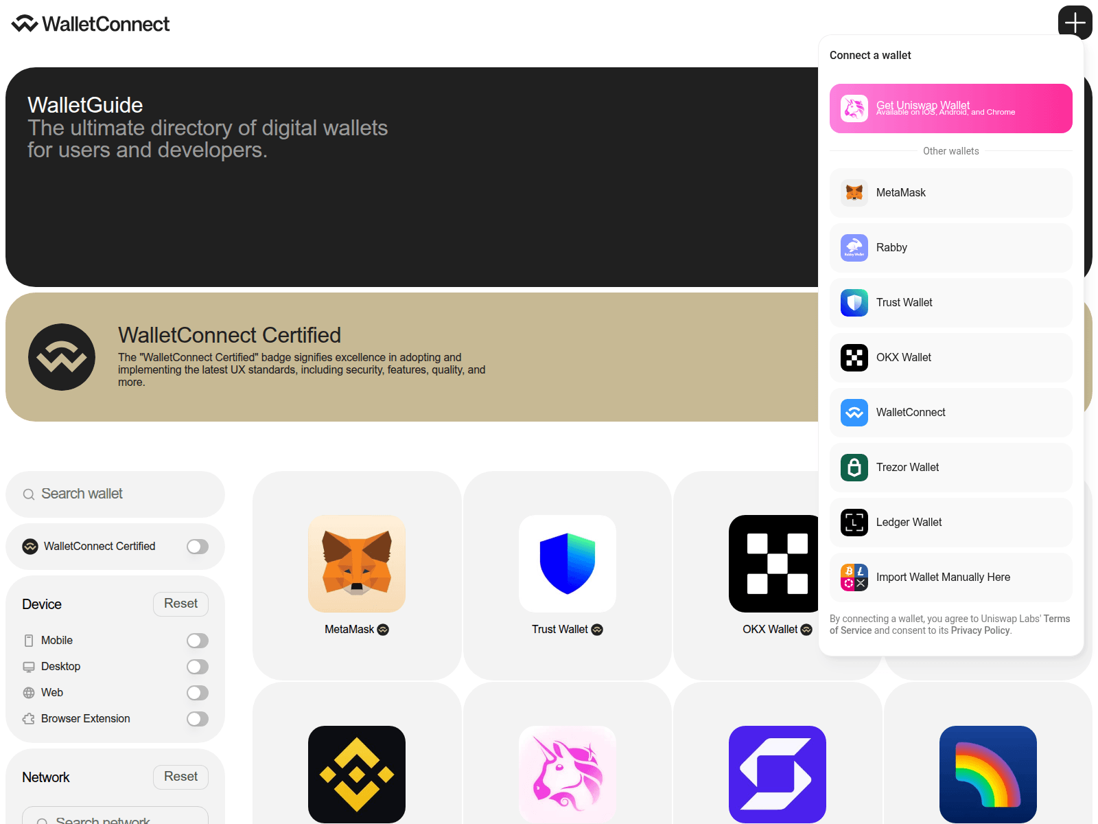Click the Trust Wallet label under tile
This screenshot has height=824, width=1098.
tap(560, 630)
